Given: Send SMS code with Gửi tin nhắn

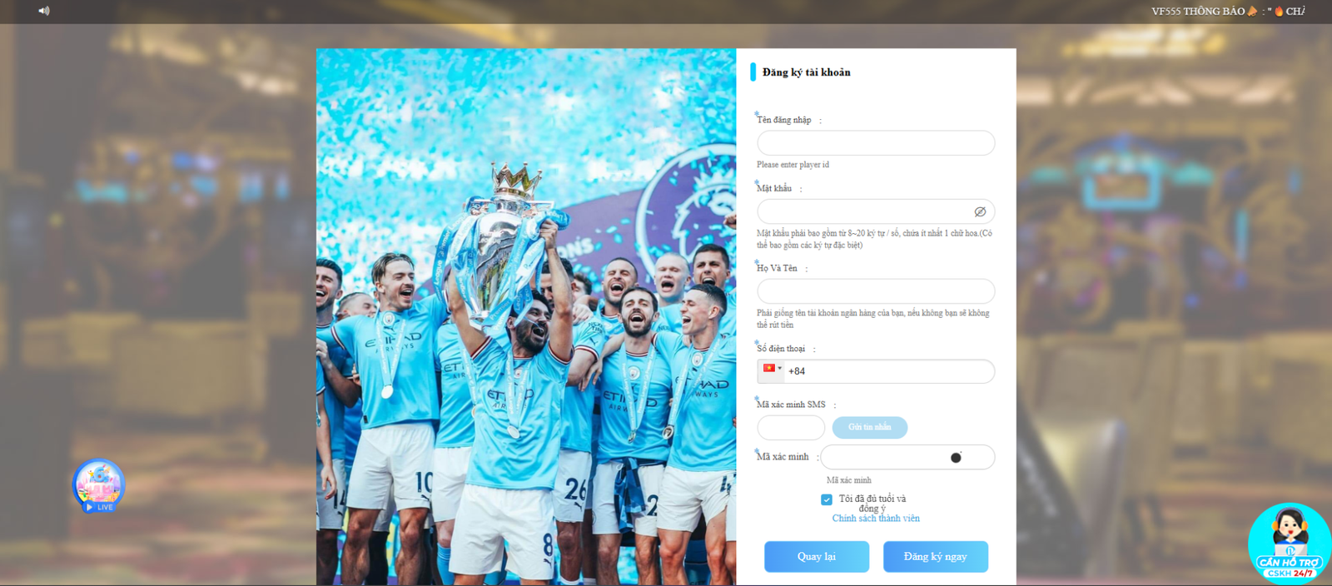Looking at the screenshot, I should coord(870,427).
